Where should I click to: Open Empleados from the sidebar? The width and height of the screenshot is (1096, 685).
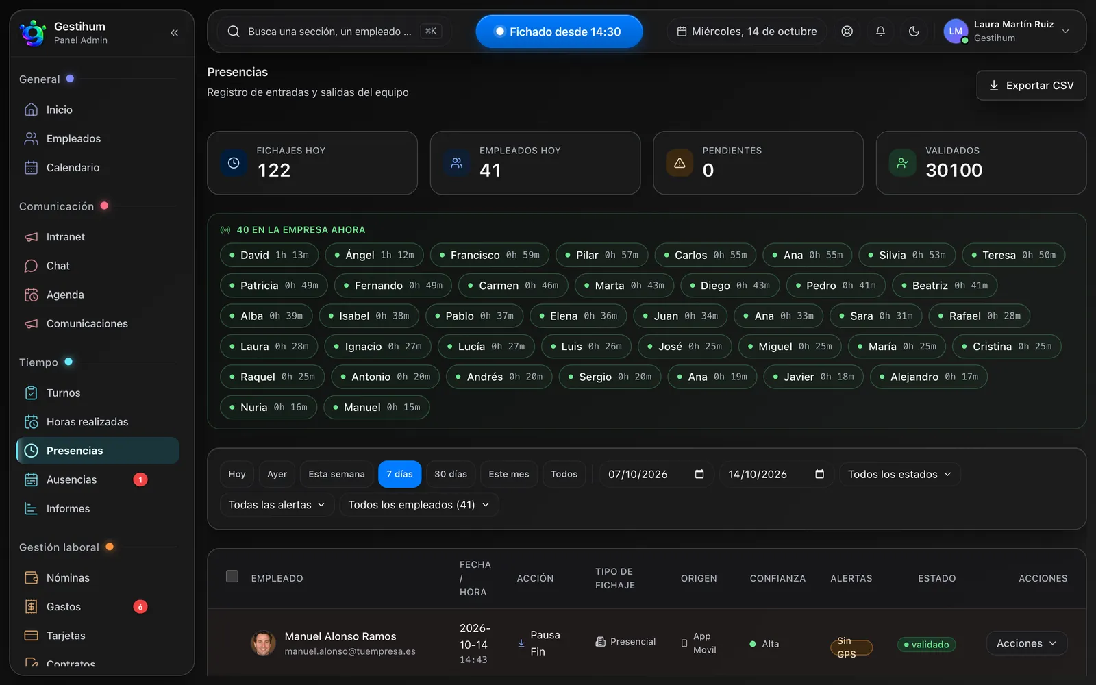point(97,138)
